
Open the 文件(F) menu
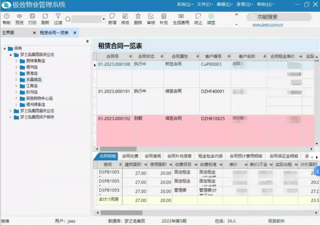tap(205, 4)
